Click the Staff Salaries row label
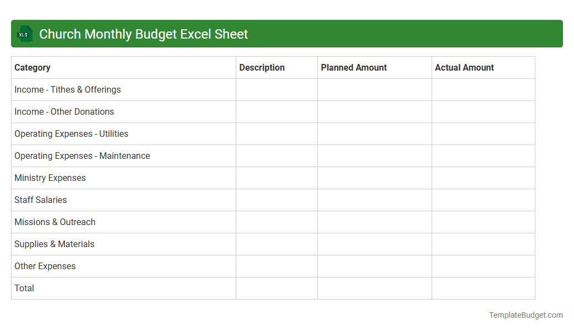574x331 pixels. coord(40,200)
